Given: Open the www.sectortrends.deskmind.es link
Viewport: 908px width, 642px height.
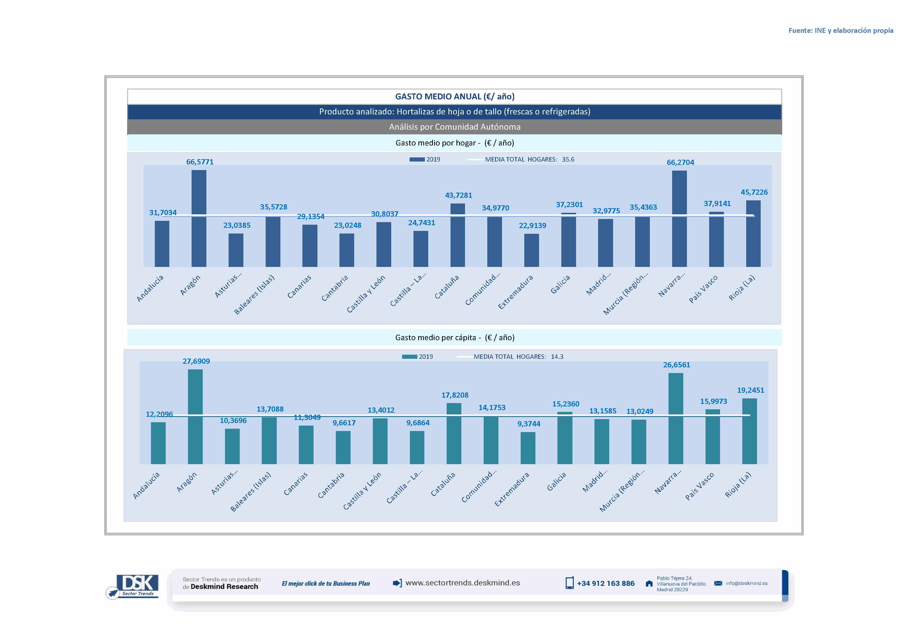Looking at the screenshot, I should (462, 583).
